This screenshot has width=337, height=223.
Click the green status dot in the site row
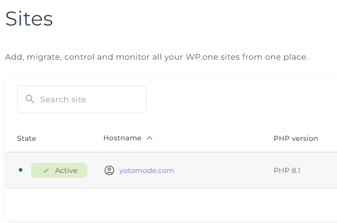[21, 170]
